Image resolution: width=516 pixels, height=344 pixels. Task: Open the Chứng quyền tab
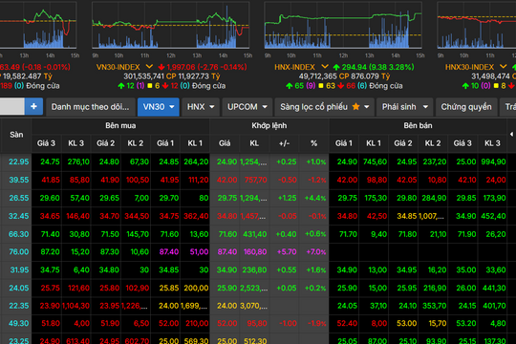[466, 107]
